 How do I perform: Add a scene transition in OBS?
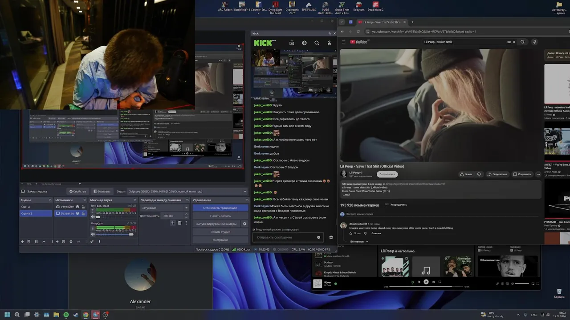click(173, 223)
